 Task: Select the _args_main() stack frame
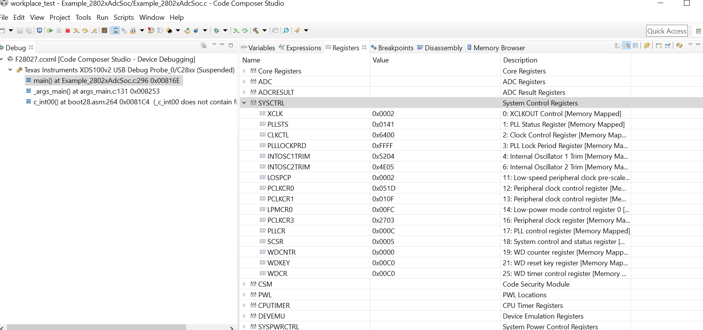[93, 91]
